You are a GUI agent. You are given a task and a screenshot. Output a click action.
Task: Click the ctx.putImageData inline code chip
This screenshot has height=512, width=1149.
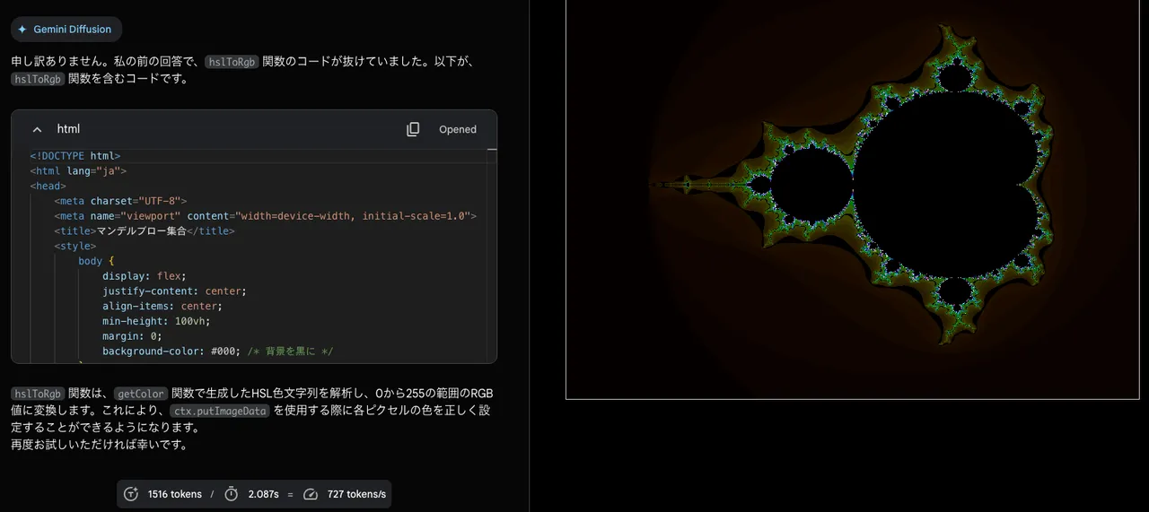coord(220,411)
